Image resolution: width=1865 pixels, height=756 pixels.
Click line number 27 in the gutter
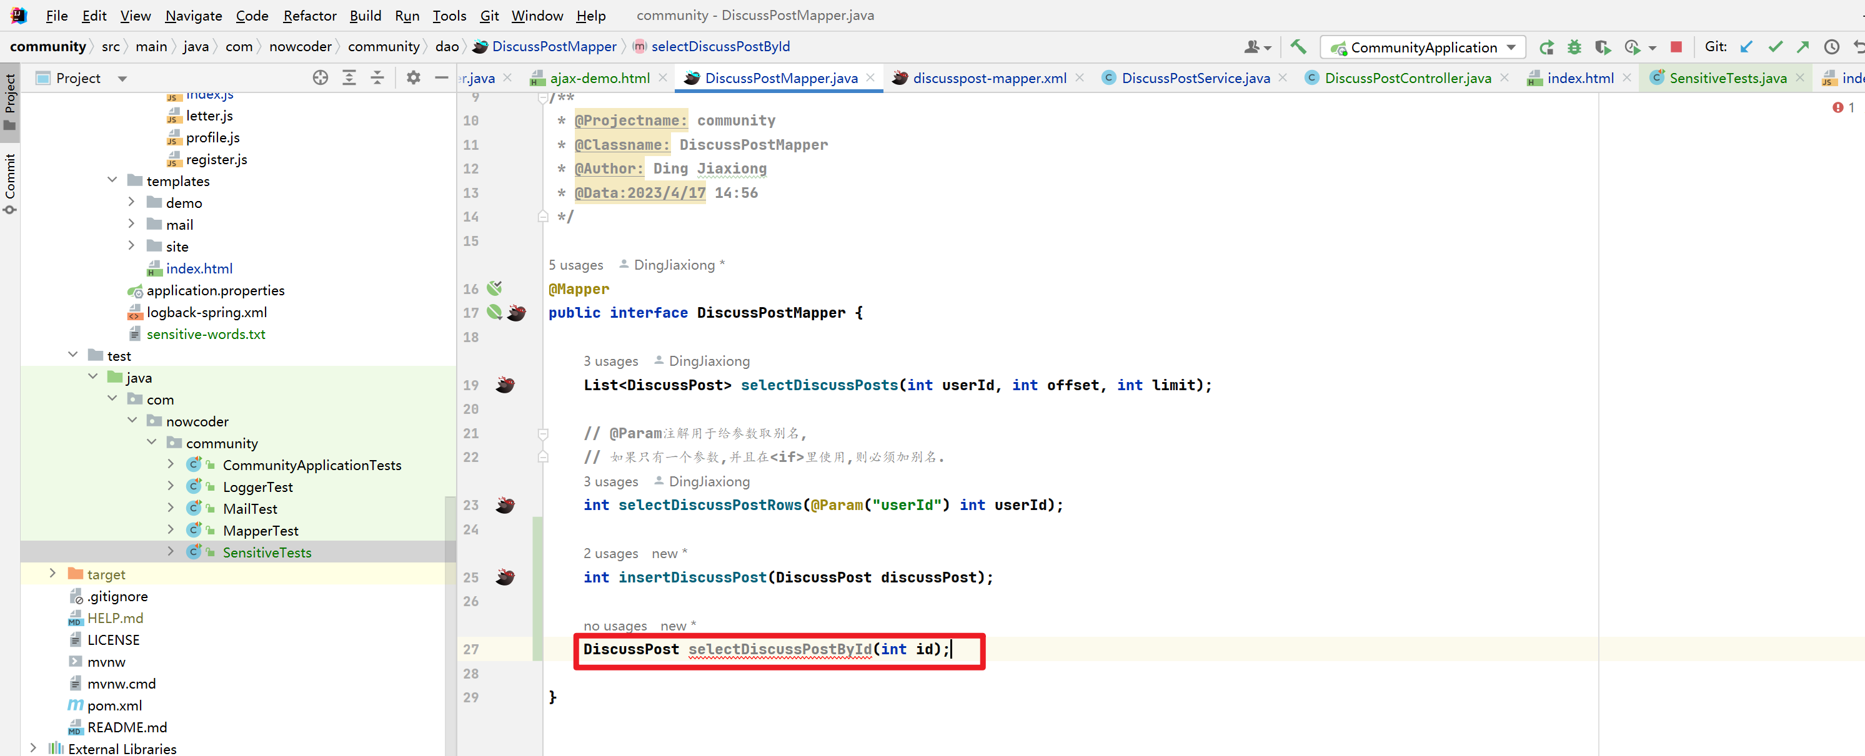coord(470,650)
